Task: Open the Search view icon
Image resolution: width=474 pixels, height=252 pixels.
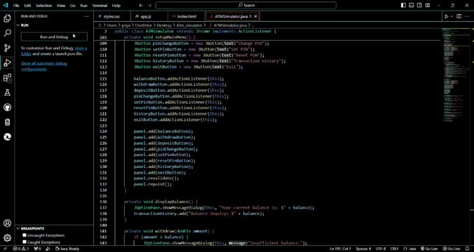Action: (x=7, y=33)
